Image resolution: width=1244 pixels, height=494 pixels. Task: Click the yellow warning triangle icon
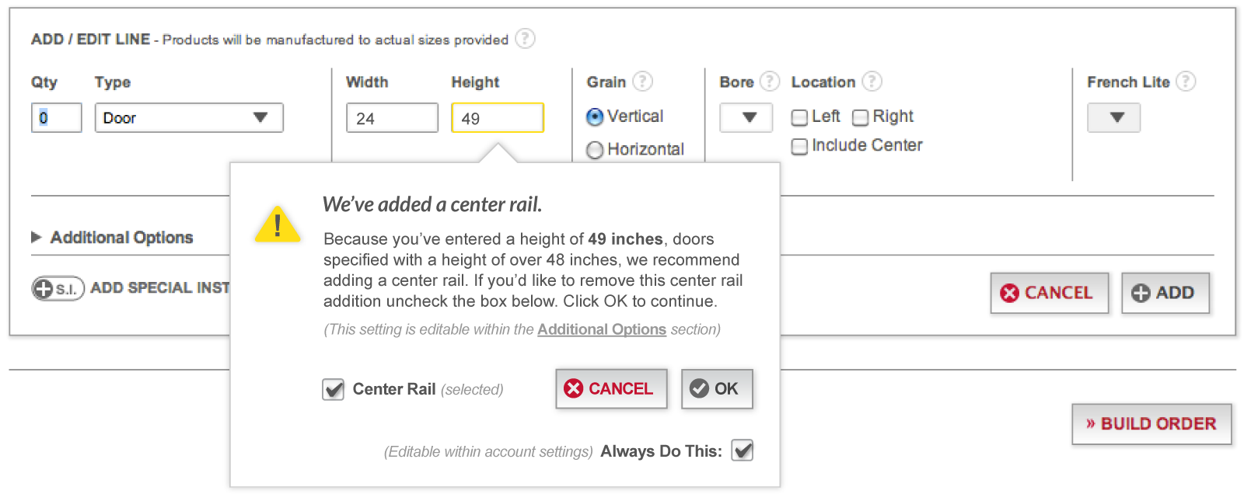pyautogui.click(x=278, y=224)
